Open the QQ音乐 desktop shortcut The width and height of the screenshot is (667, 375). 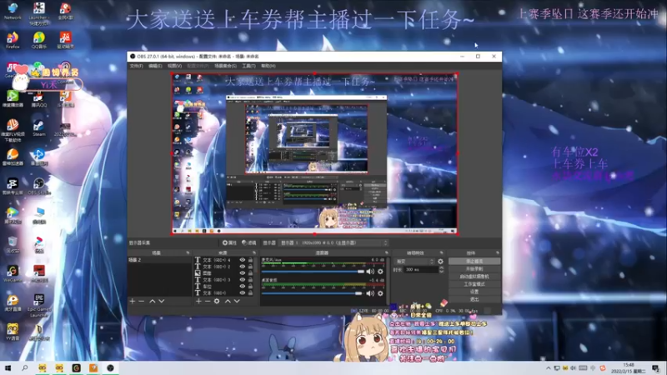click(x=38, y=40)
